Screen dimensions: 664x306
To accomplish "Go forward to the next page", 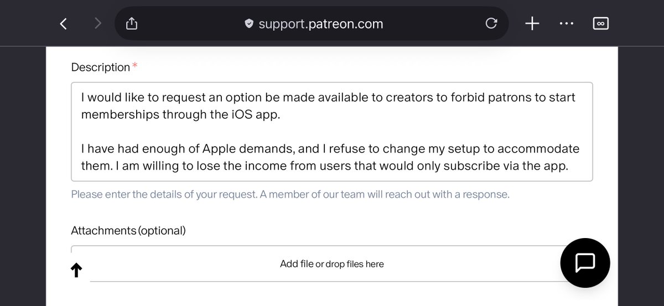I will (x=98, y=23).
